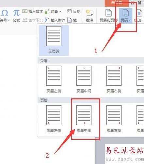Insert the date with 日期

coord(73,11)
